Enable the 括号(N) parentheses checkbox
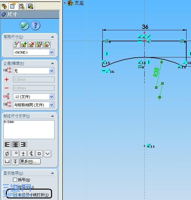191x200 pixels. [15, 180]
